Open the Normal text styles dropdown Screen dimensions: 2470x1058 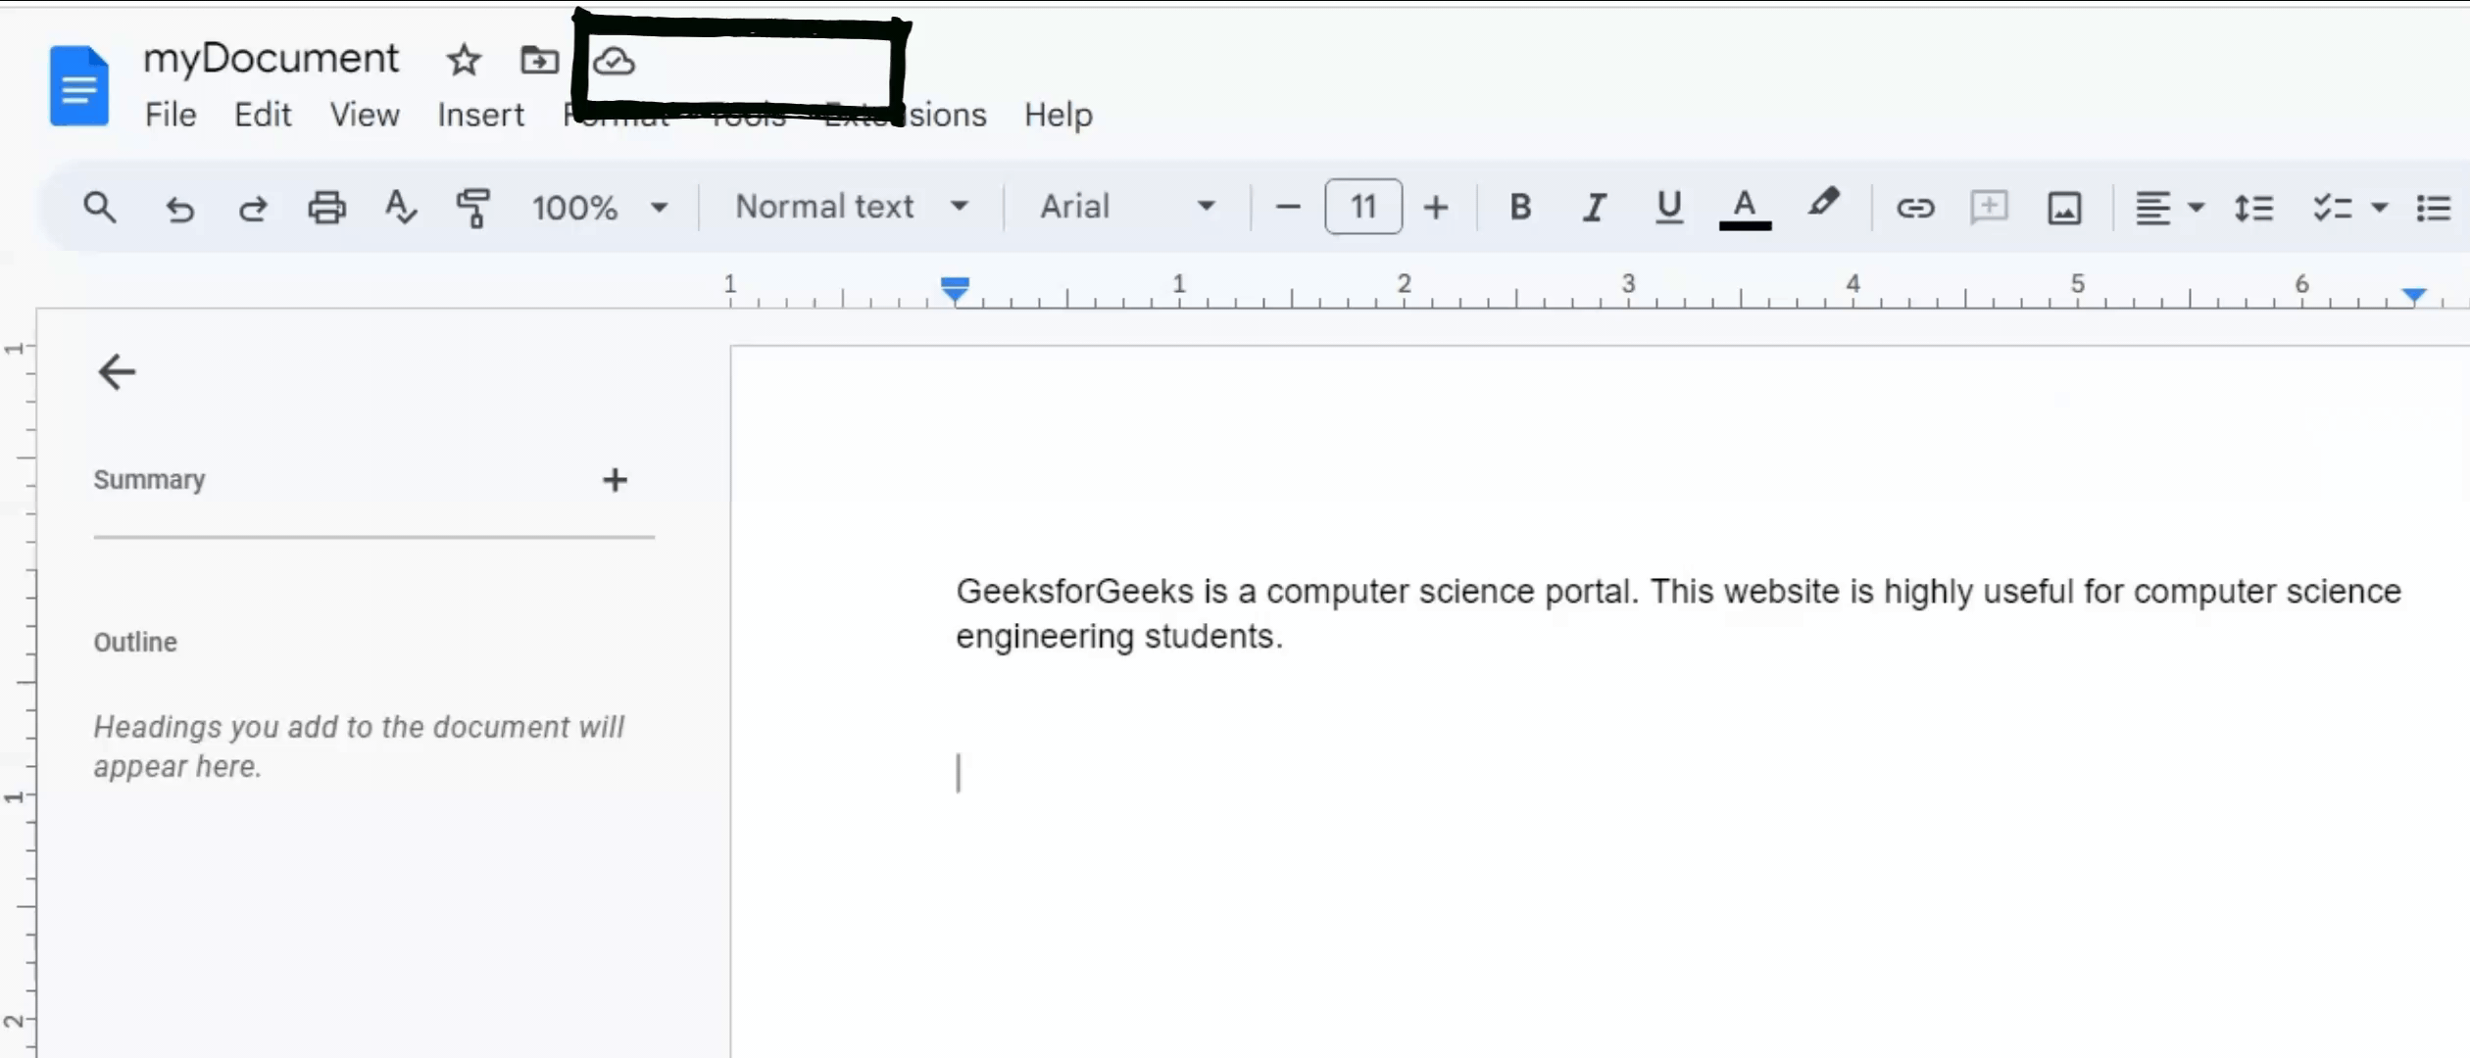coord(851,208)
